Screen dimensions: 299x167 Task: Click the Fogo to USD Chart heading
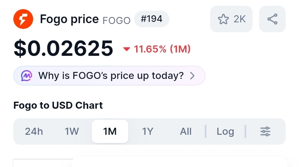(x=58, y=105)
